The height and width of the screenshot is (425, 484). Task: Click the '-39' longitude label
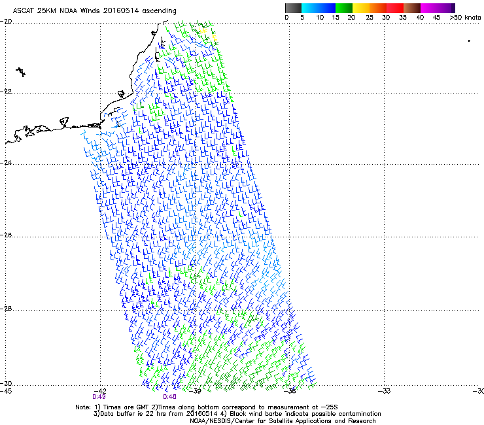[195, 391]
